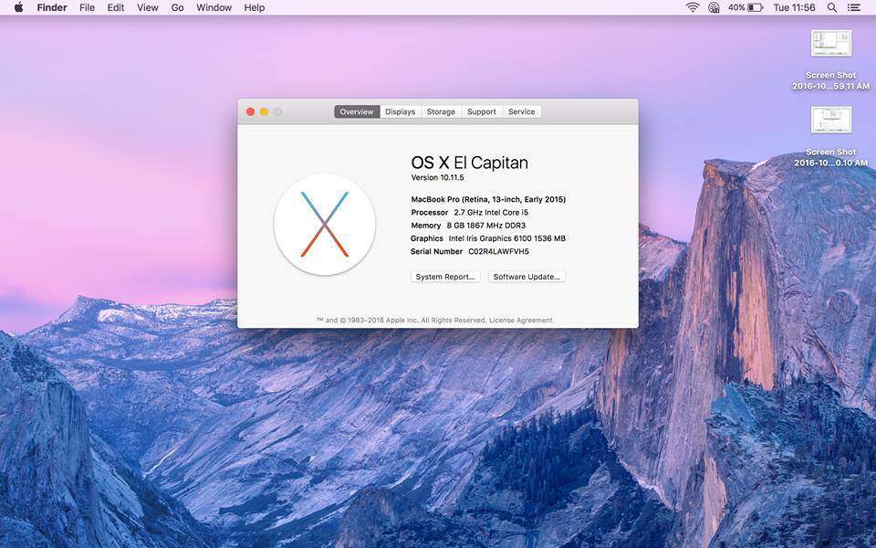
Task: Click the menu bar icon beside Wi-Fi
Action: (x=714, y=8)
